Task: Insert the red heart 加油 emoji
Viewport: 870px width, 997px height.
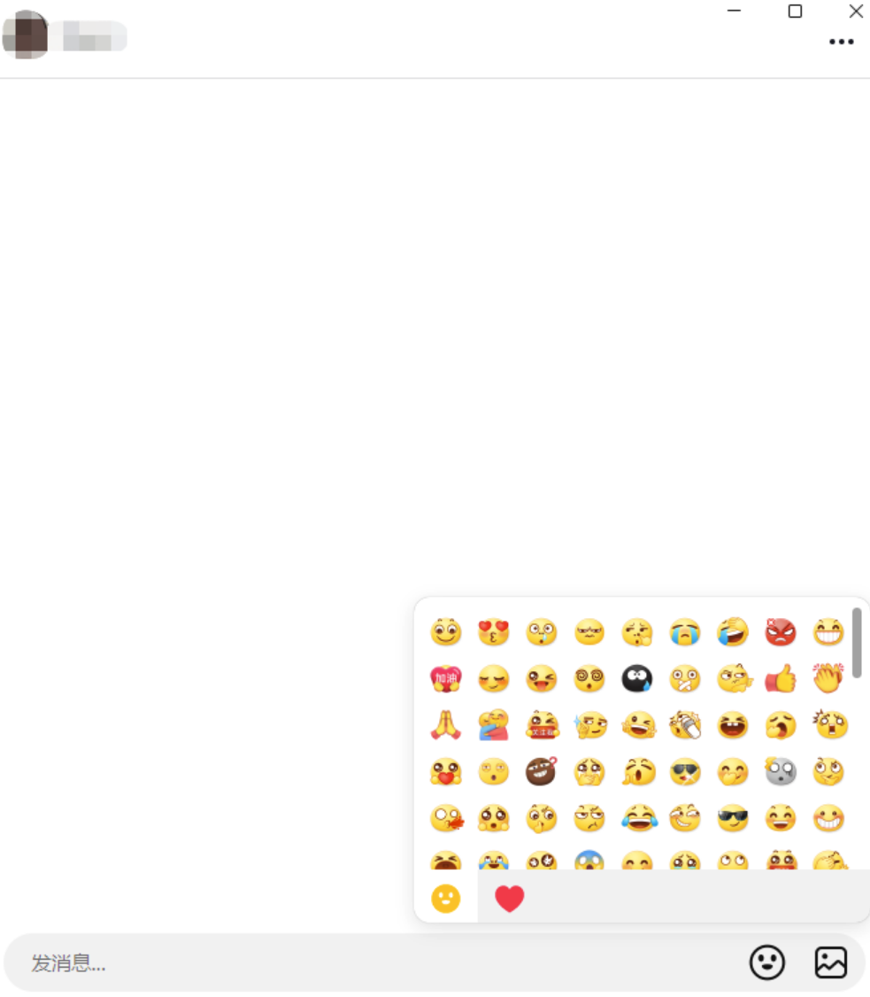Action: click(445, 678)
